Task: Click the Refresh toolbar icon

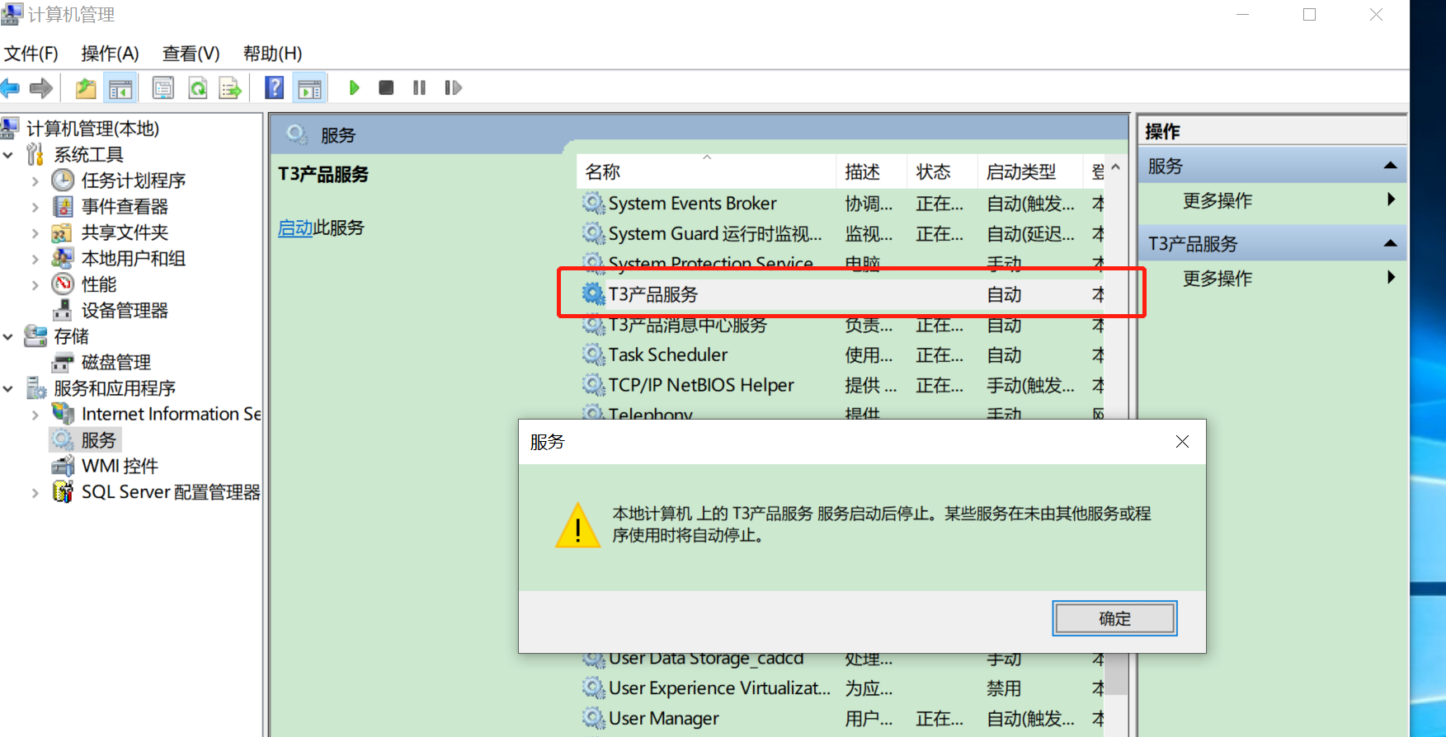Action: point(198,87)
